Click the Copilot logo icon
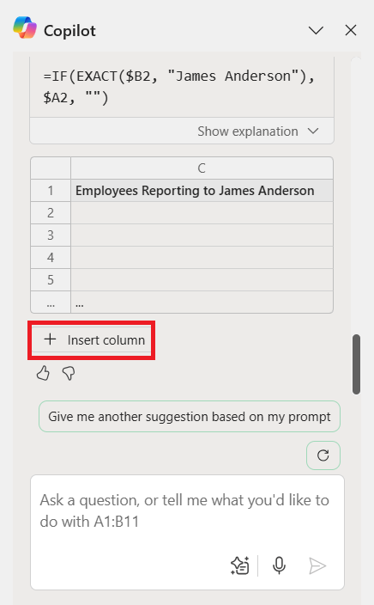Image resolution: width=374 pixels, height=605 pixels. coord(25,27)
